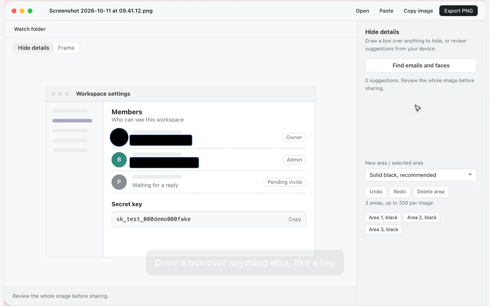Select the Hide details tab
Image resolution: width=490 pixels, height=306 pixels.
(x=33, y=48)
